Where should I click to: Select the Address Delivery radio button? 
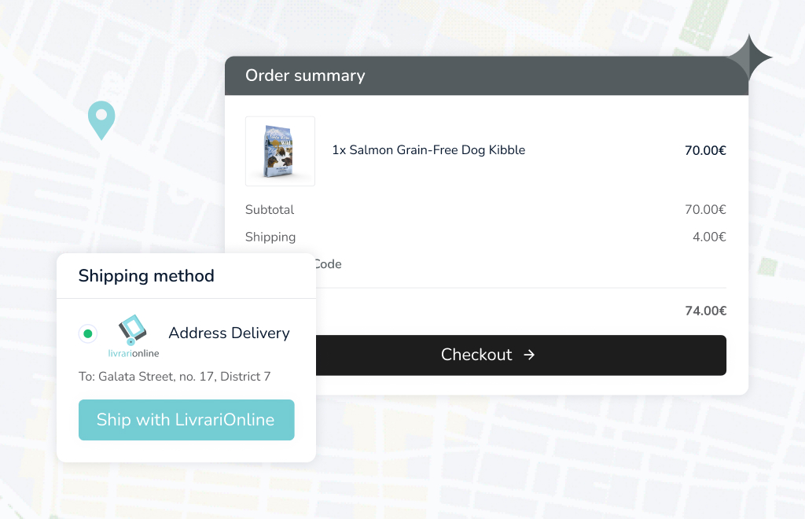point(88,333)
